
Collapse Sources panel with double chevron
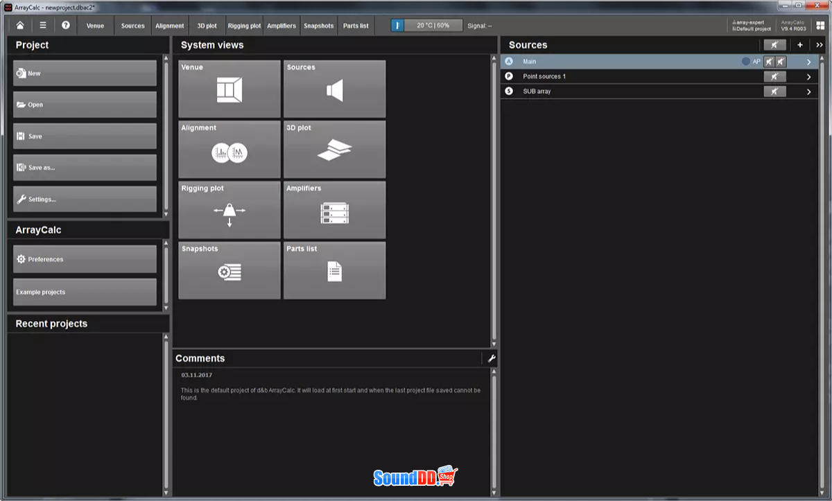click(x=820, y=45)
